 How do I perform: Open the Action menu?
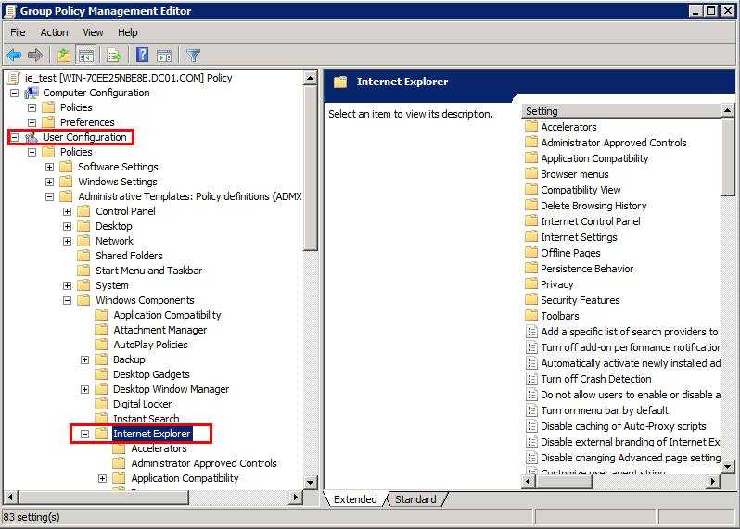click(x=55, y=32)
